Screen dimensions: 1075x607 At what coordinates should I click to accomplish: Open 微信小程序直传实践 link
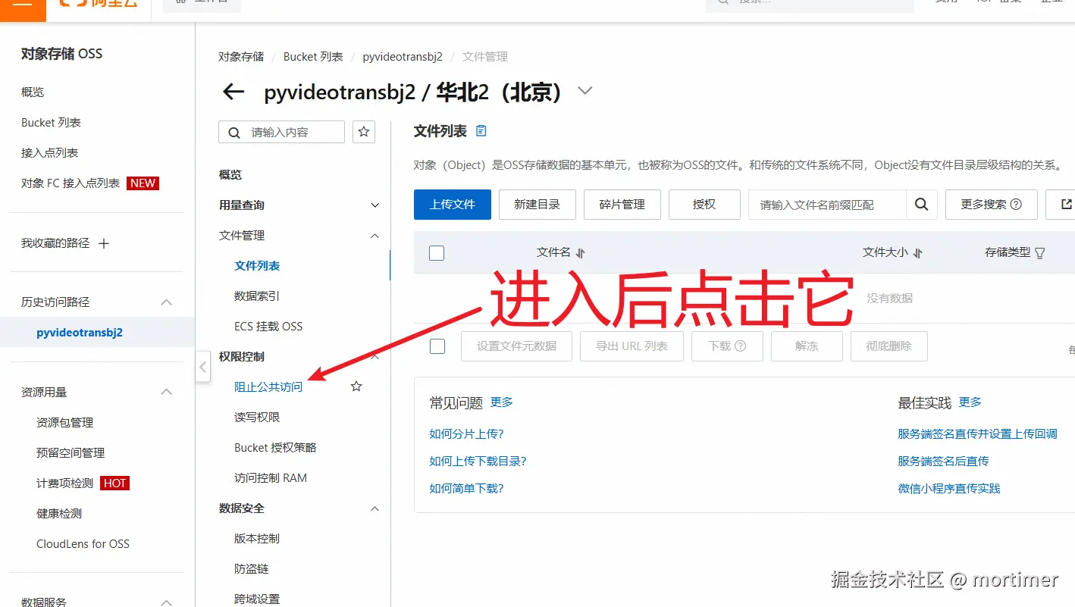[949, 488]
